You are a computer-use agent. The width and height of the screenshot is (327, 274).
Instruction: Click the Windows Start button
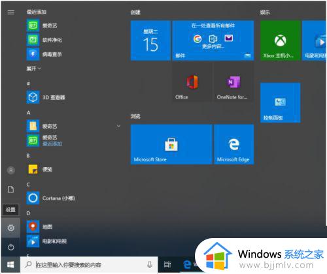[x=10, y=265]
